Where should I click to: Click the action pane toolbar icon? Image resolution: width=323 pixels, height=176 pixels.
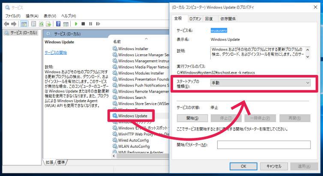66,24
